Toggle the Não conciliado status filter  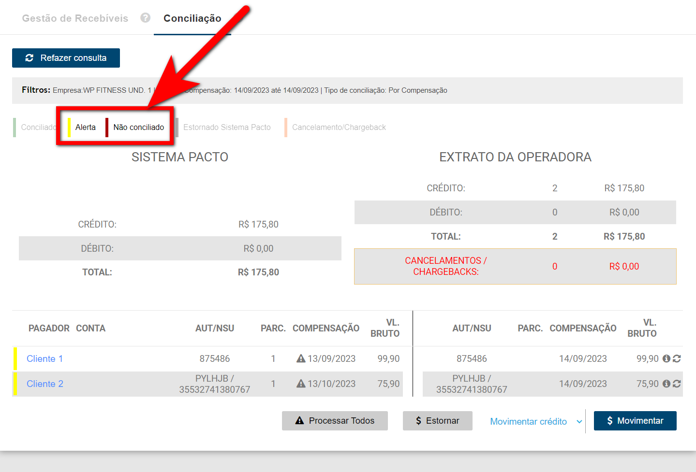(138, 128)
